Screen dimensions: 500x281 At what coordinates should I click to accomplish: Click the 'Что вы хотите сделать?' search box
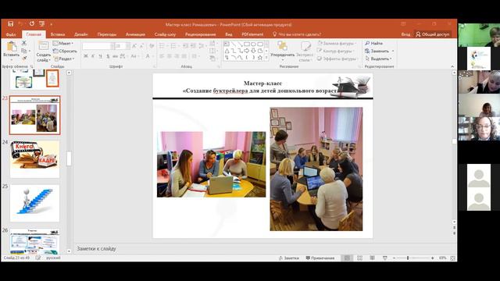pos(297,34)
